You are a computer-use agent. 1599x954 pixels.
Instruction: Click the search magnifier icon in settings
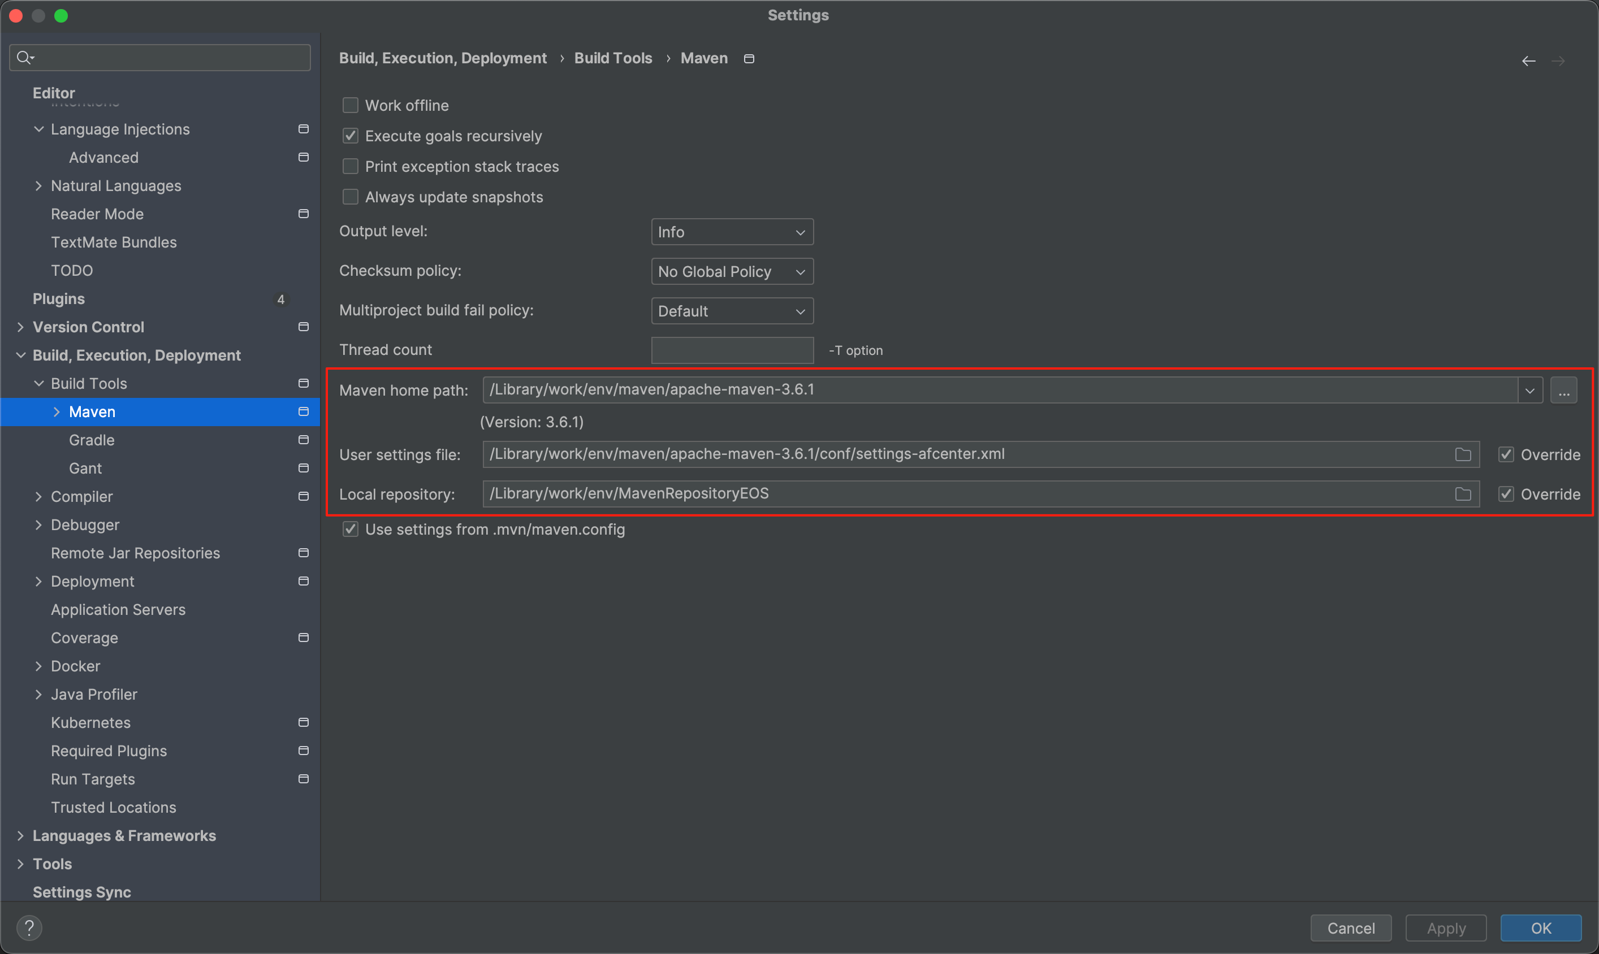24,58
